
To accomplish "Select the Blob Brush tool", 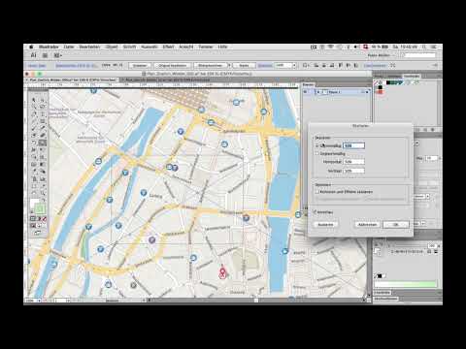I will (x=34, y=136).
